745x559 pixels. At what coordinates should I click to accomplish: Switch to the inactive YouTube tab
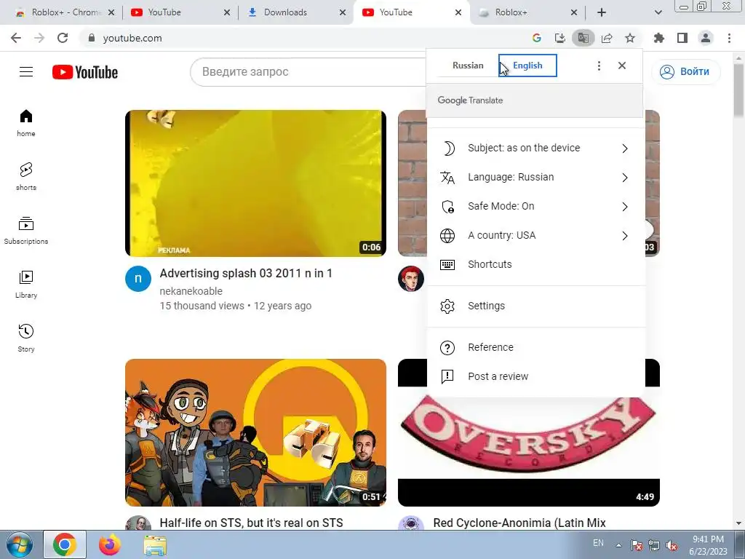(176, 13)
